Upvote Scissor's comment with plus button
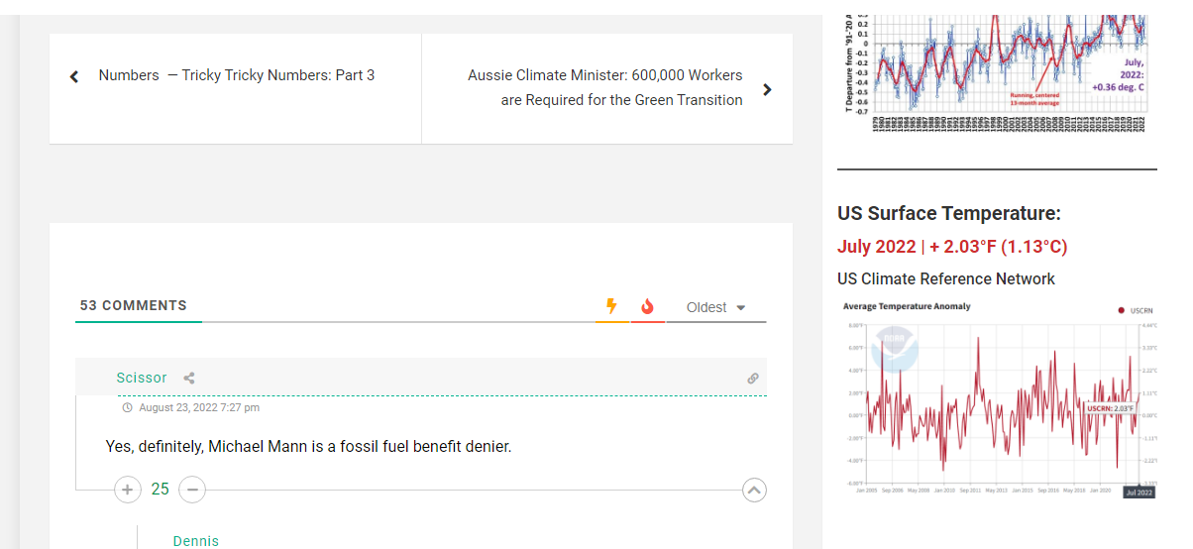The height and width of the screenshot is (549, 1193). [127, 489]
